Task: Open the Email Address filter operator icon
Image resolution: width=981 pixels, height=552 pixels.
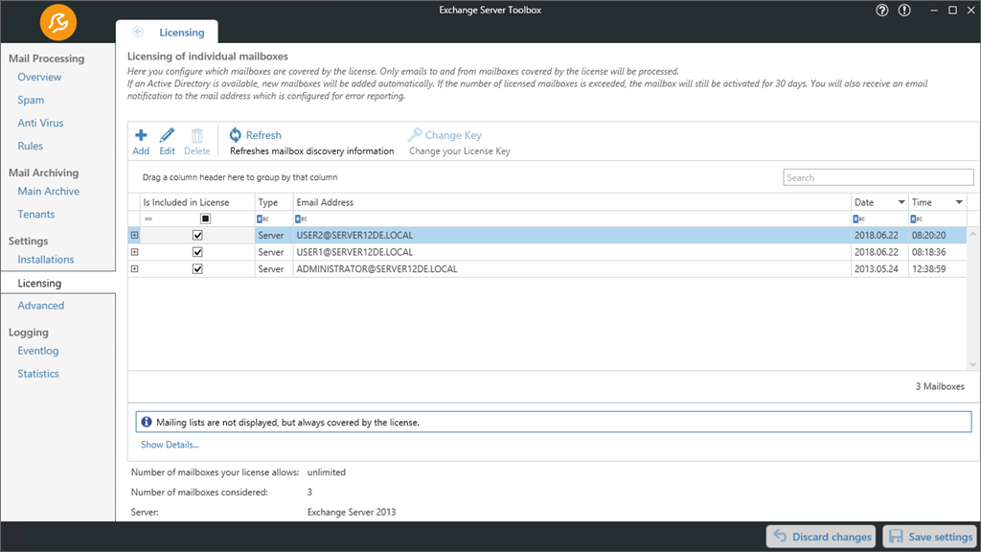Action: click(301, 218)
